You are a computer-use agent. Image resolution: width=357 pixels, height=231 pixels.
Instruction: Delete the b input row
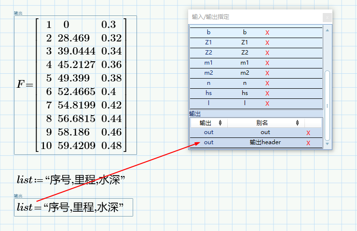(x=267, y=33)
